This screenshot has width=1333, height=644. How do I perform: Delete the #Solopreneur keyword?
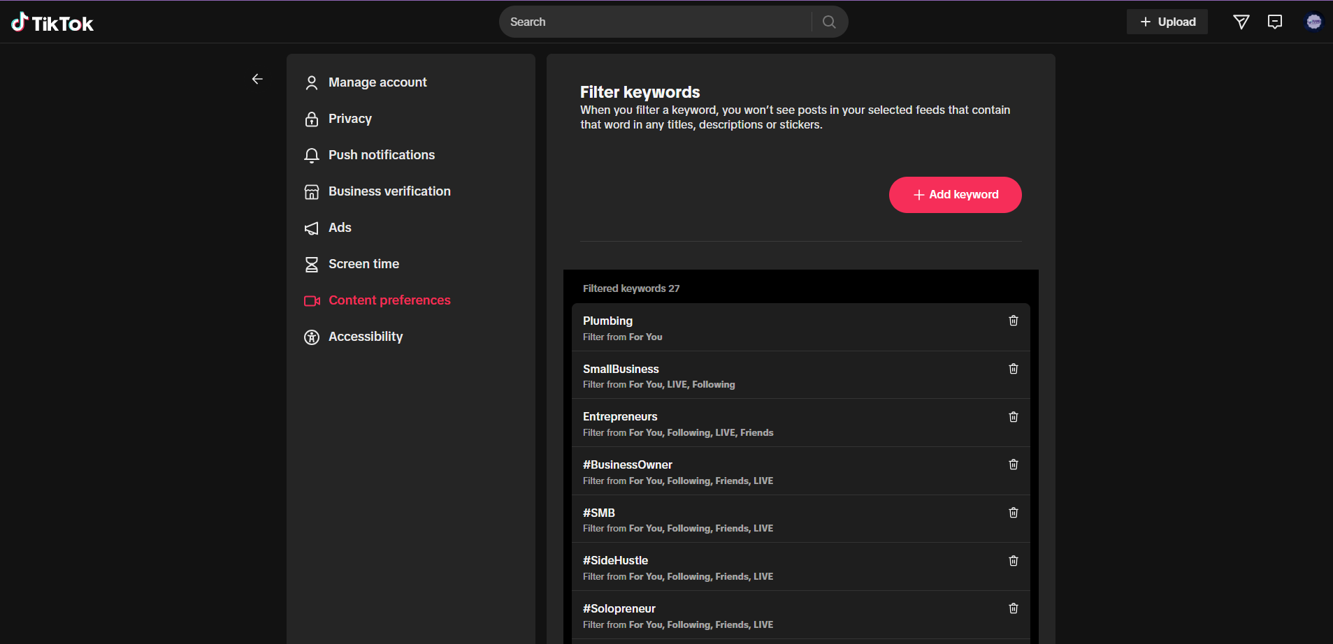point(1014,608)
